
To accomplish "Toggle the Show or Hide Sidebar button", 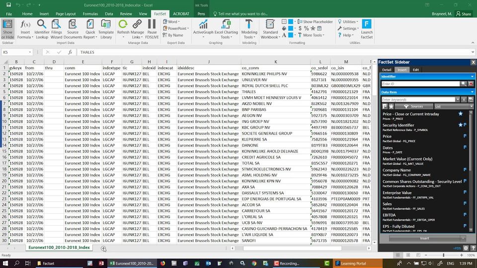I will [x=7, y=29].
